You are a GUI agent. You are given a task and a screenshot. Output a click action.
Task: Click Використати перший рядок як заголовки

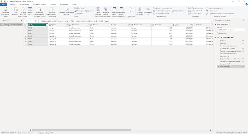point(169,11)
